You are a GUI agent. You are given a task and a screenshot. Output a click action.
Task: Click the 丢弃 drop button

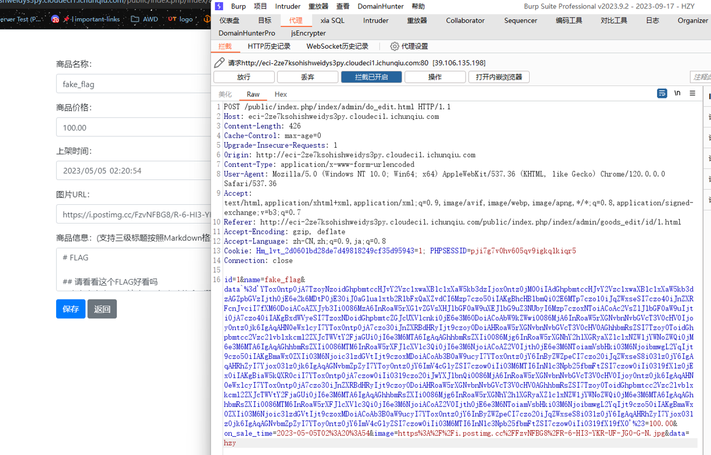[308, 77]
